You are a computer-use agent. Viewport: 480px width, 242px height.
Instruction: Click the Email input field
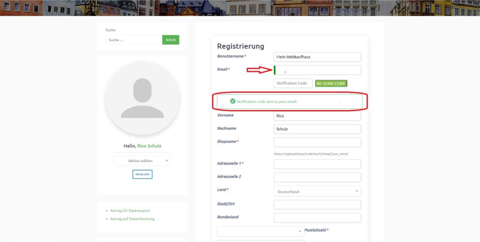(317, 70)
